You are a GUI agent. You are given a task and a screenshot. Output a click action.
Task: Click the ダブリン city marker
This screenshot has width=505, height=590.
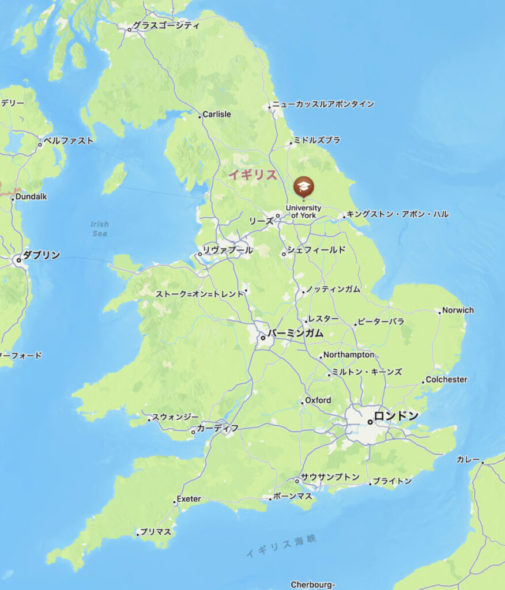click(x=18, y=260)
